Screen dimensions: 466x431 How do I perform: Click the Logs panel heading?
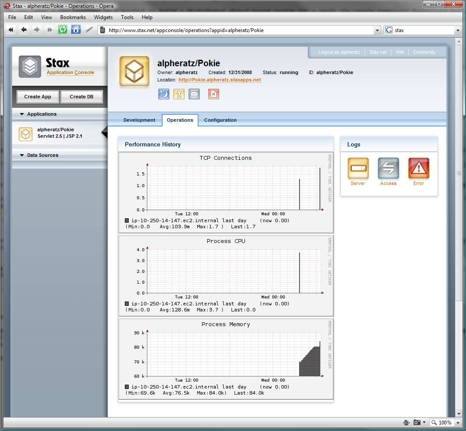tap(354, 144)
